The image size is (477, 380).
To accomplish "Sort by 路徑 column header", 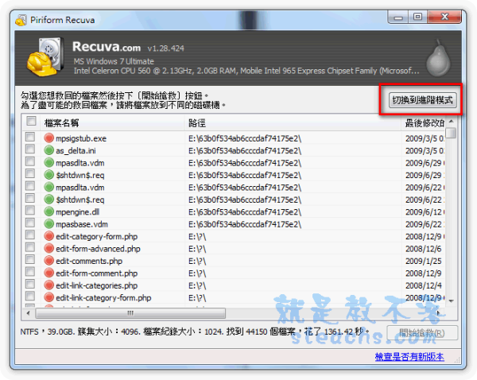I will click(x=293, y=123).
